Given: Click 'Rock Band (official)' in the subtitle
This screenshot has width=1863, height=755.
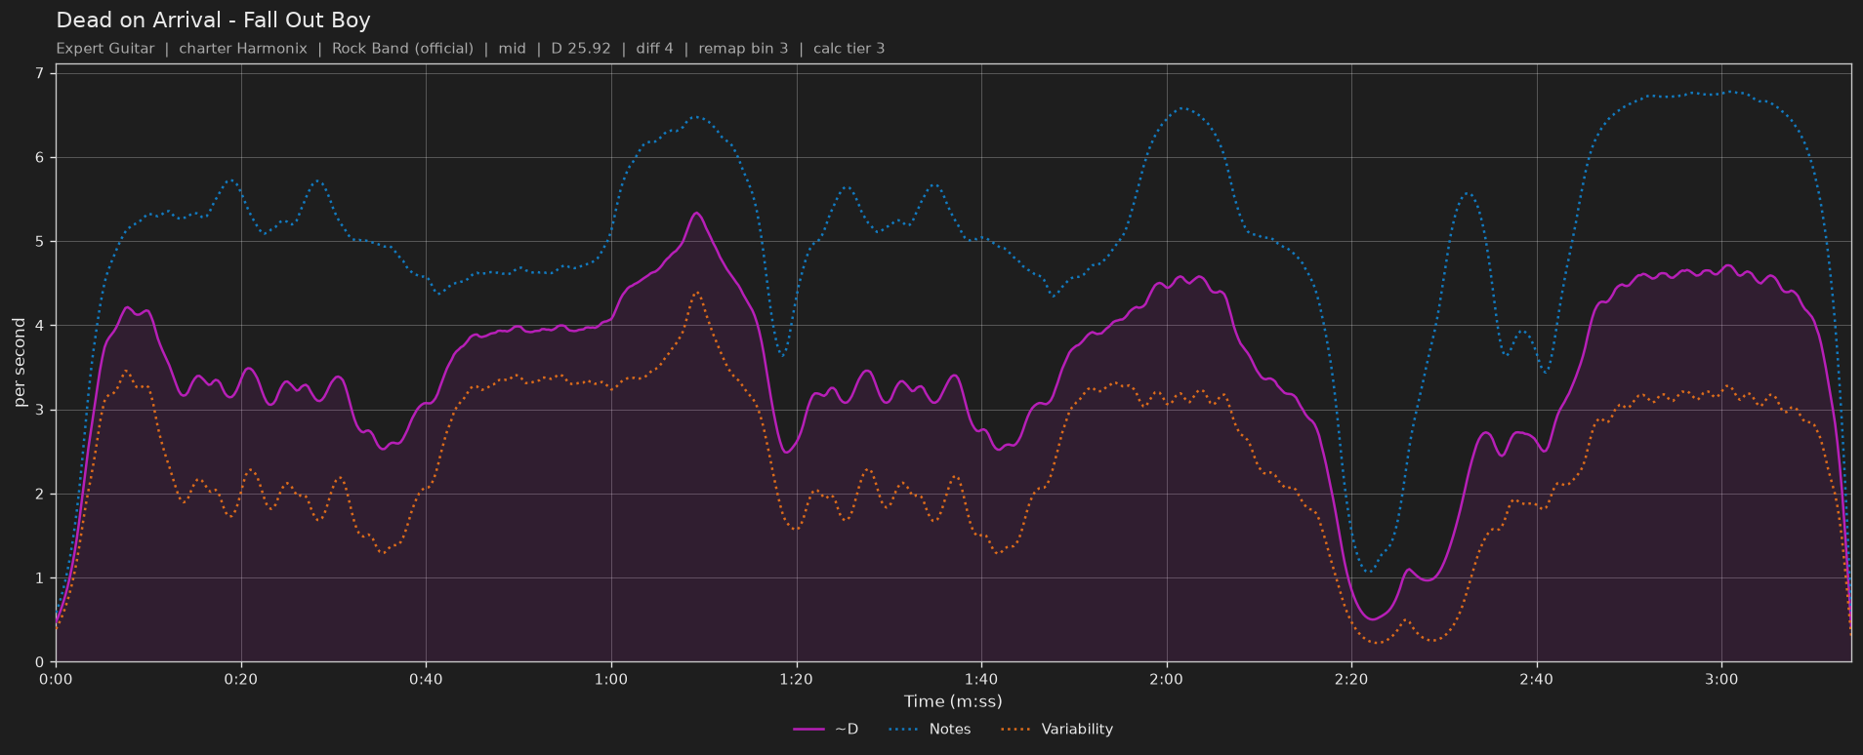Looking at the screenshot, I should point(402,49).
